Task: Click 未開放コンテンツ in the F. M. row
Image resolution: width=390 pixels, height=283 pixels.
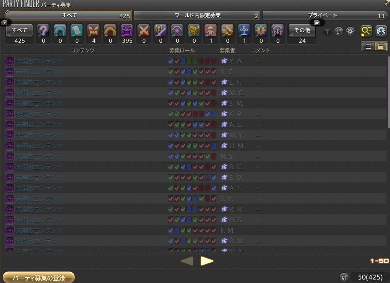Action: click(x=39, y=231)
